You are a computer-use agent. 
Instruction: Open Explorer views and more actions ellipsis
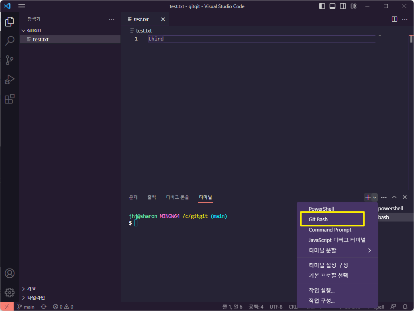112,19
